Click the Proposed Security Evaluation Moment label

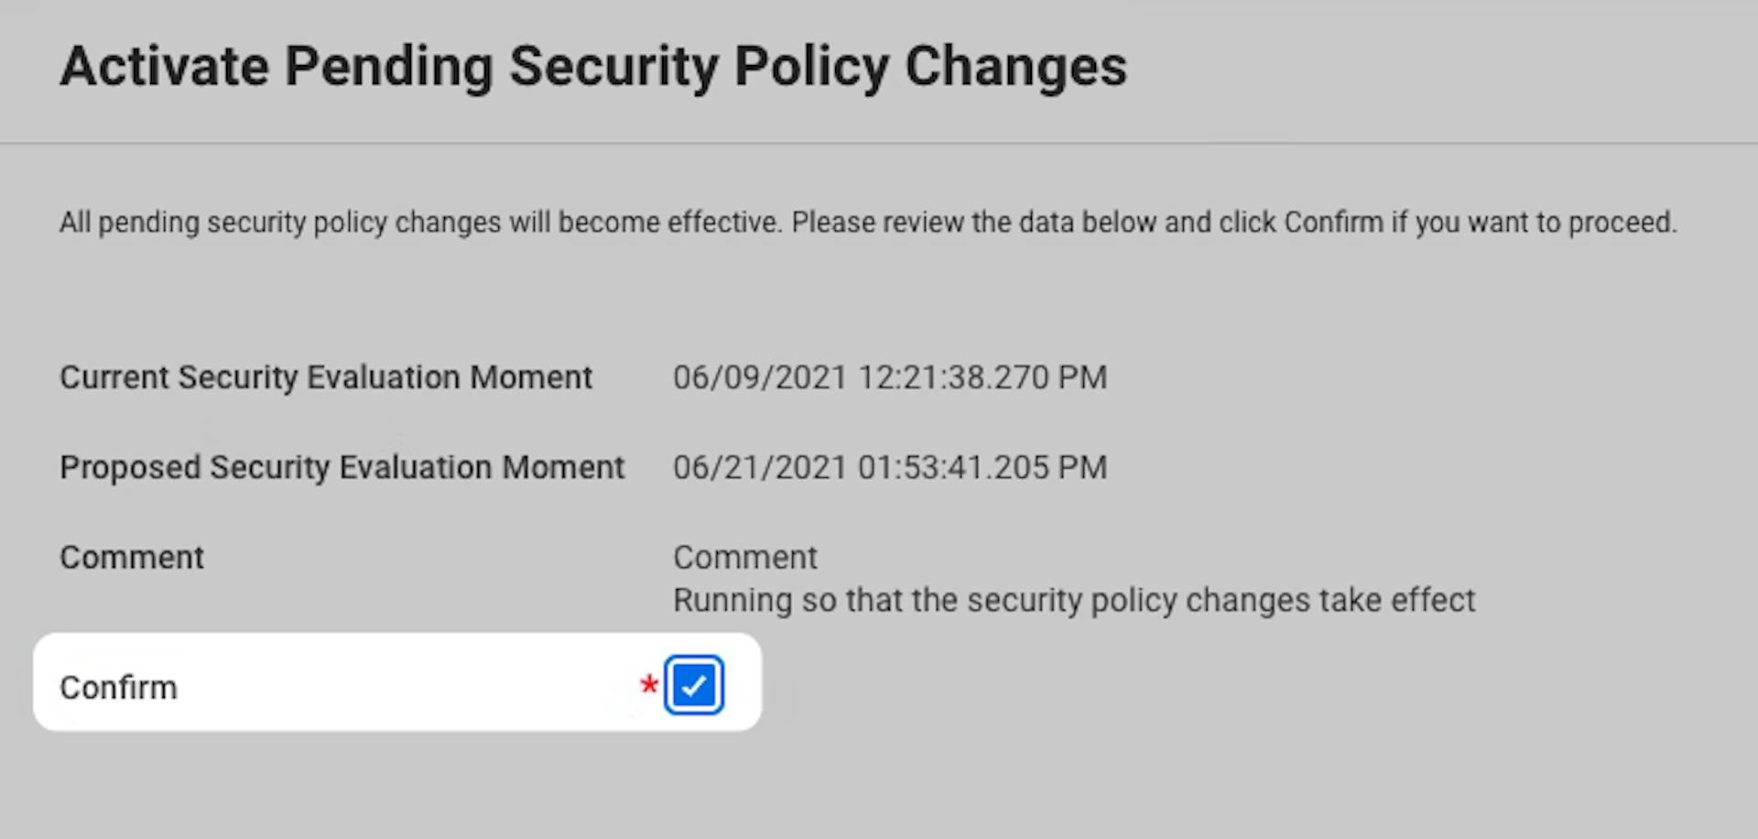(x=342, y=467)
